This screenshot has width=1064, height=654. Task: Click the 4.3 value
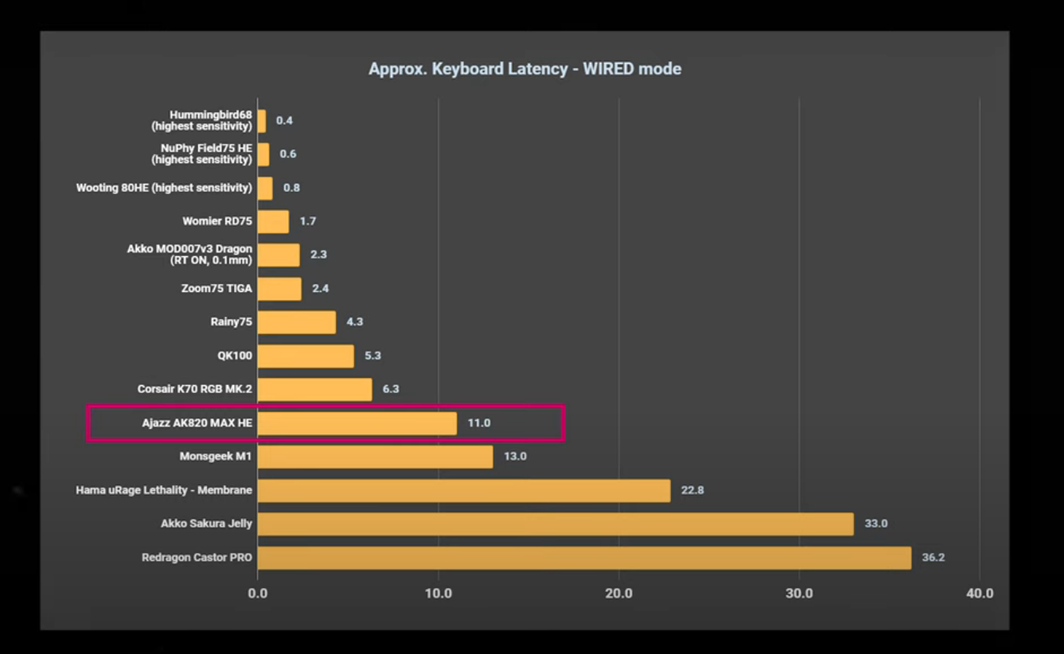pos(355,321)
